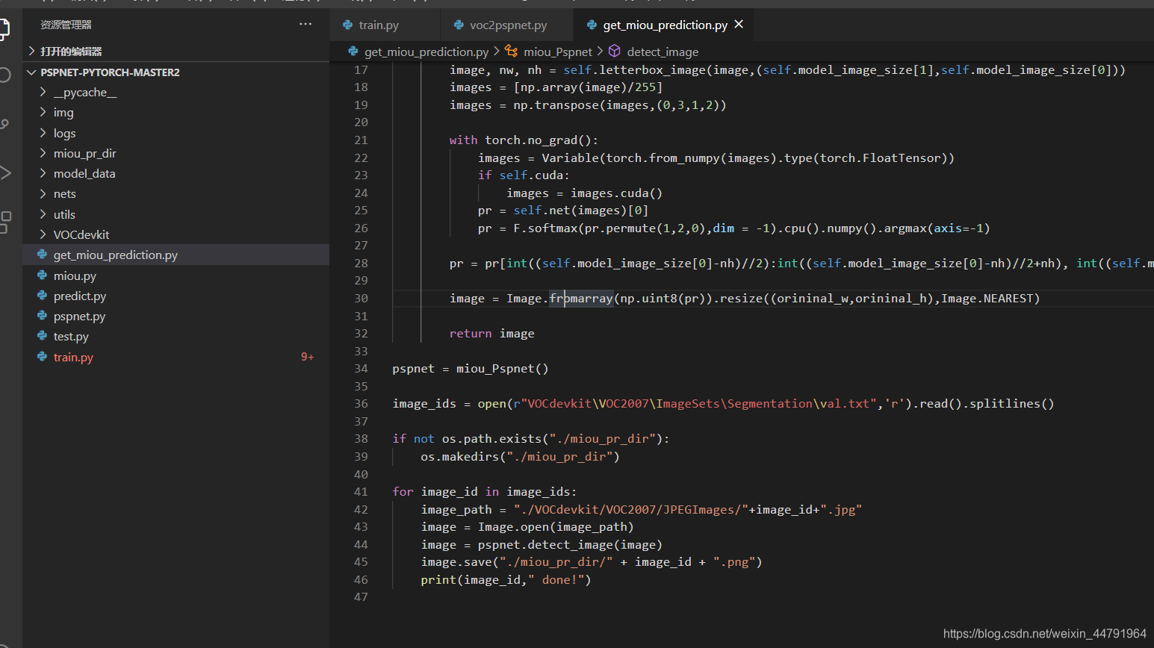Click Python icon on the train.py tab

(x=347, y=25)
